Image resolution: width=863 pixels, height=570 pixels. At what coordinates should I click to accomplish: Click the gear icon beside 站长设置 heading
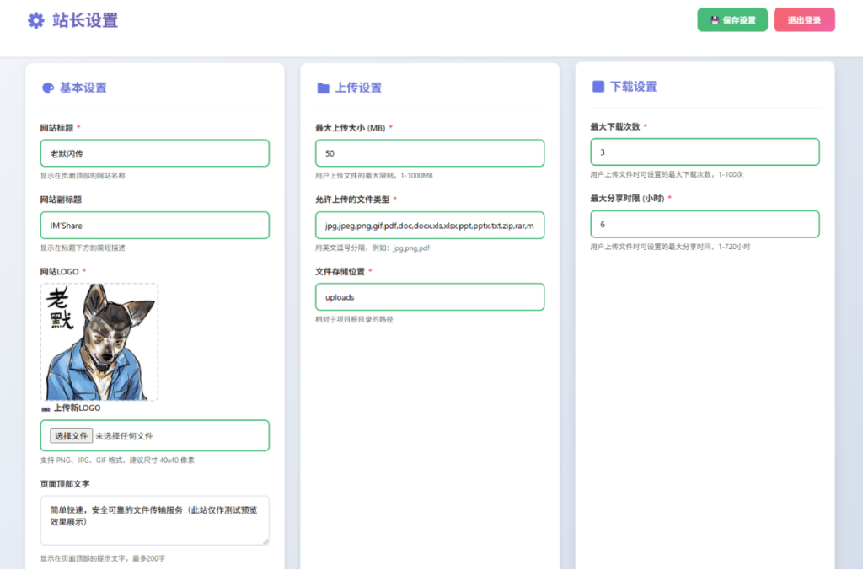click(34, 20)
